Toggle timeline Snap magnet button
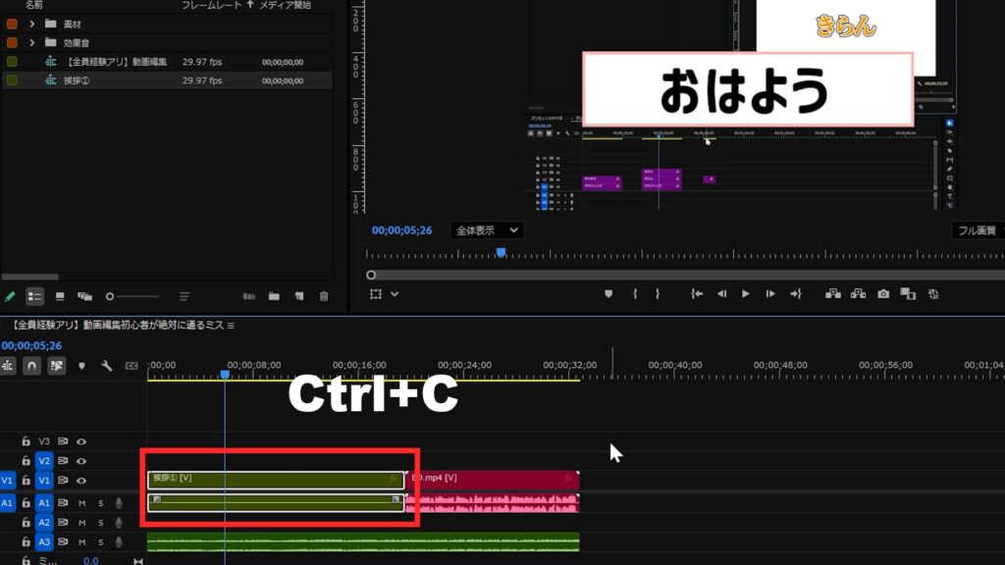This screenshot has height=565, width=1005. pos(31,366)
